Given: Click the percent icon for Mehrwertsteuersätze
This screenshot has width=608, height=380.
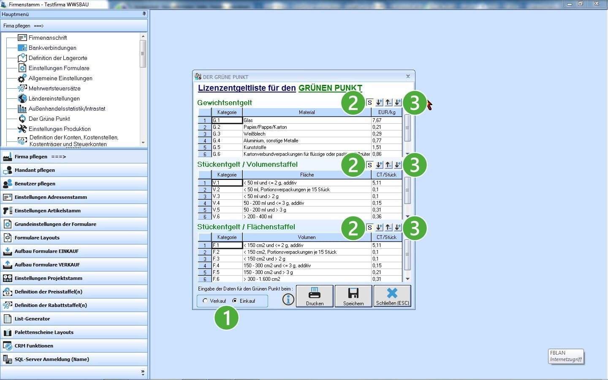Looking at the screenshot, I should (22, 88).
